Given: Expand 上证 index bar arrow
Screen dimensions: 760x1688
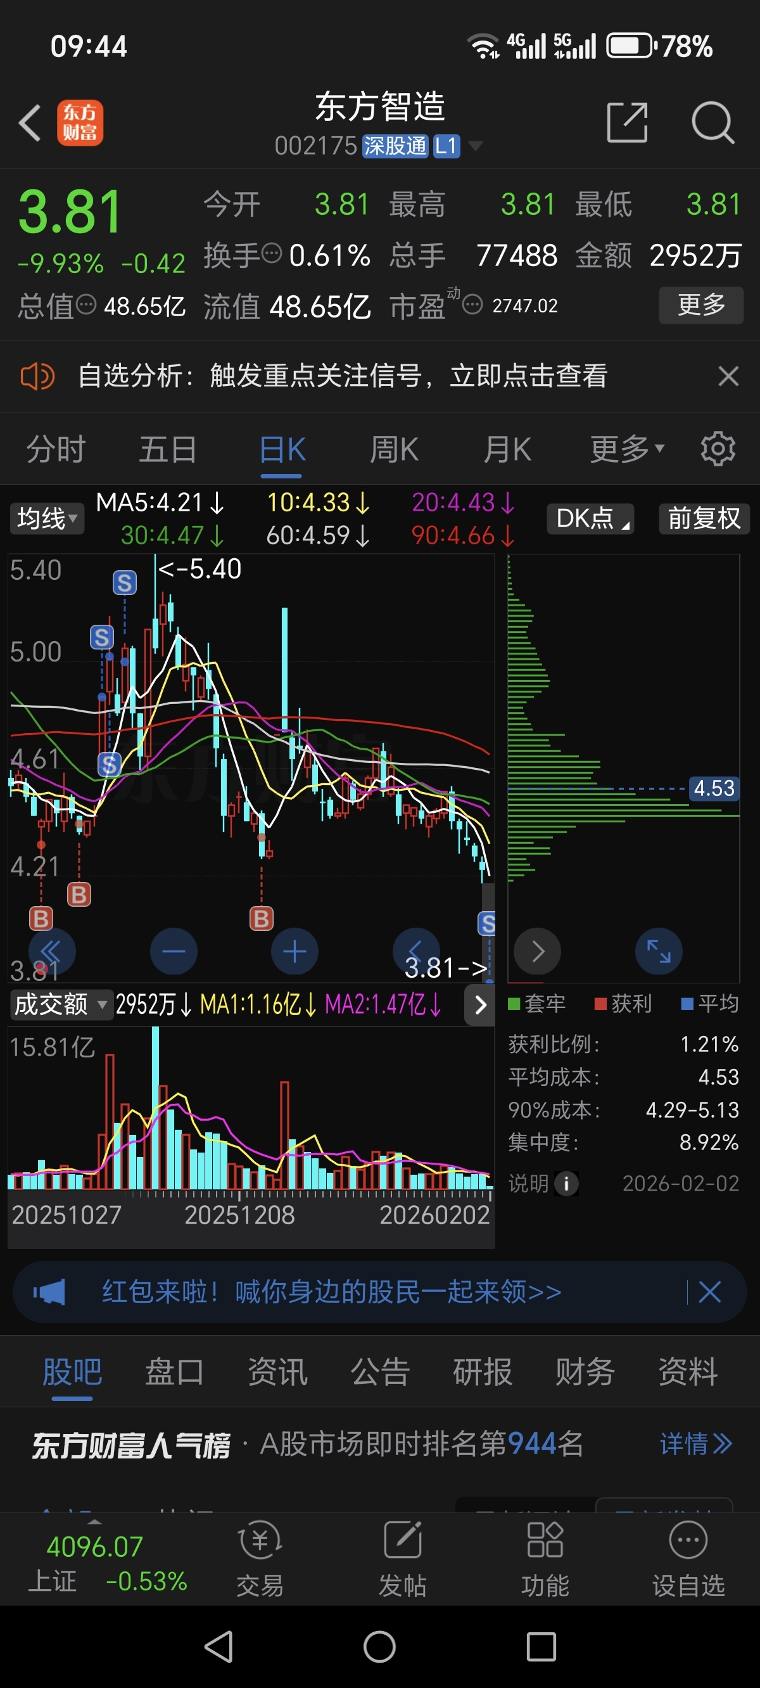Looking at the screenshot, I should [95, 1522].
